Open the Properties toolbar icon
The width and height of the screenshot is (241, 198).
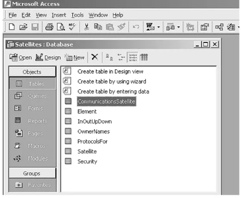(x=204, y=27)
